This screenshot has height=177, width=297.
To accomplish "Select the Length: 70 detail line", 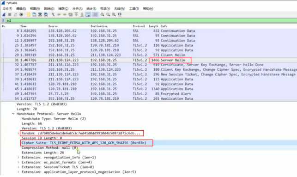I will (x=27, y=109).
